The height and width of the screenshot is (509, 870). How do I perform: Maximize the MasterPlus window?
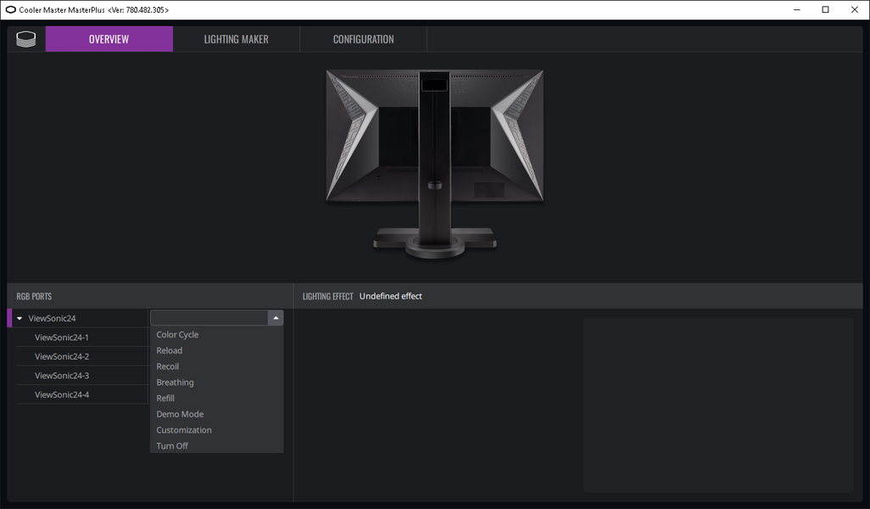pos(826,9)
